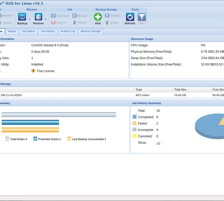Click the Job History Summary panel header
This screenshot has height=201, width=224.
tap(177, 103)
